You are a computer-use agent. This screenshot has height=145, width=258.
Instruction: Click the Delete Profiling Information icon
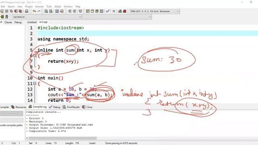125,11
